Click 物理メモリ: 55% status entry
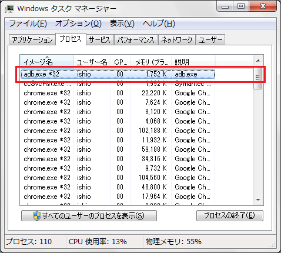The image size is (281, 253). (x=173, y=242)
